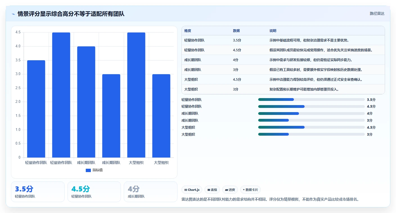396x213 pixels.
Task: Click the 0.5 tick on the chart y-axis
Action: point(18,143)
